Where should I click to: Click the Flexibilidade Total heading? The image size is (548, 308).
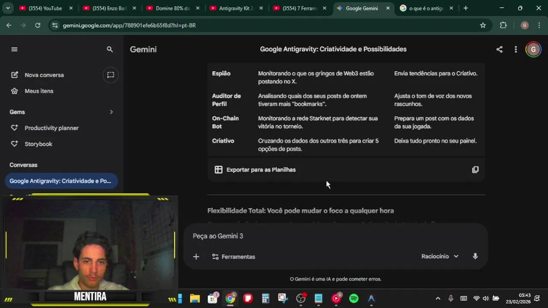(301, 210)
